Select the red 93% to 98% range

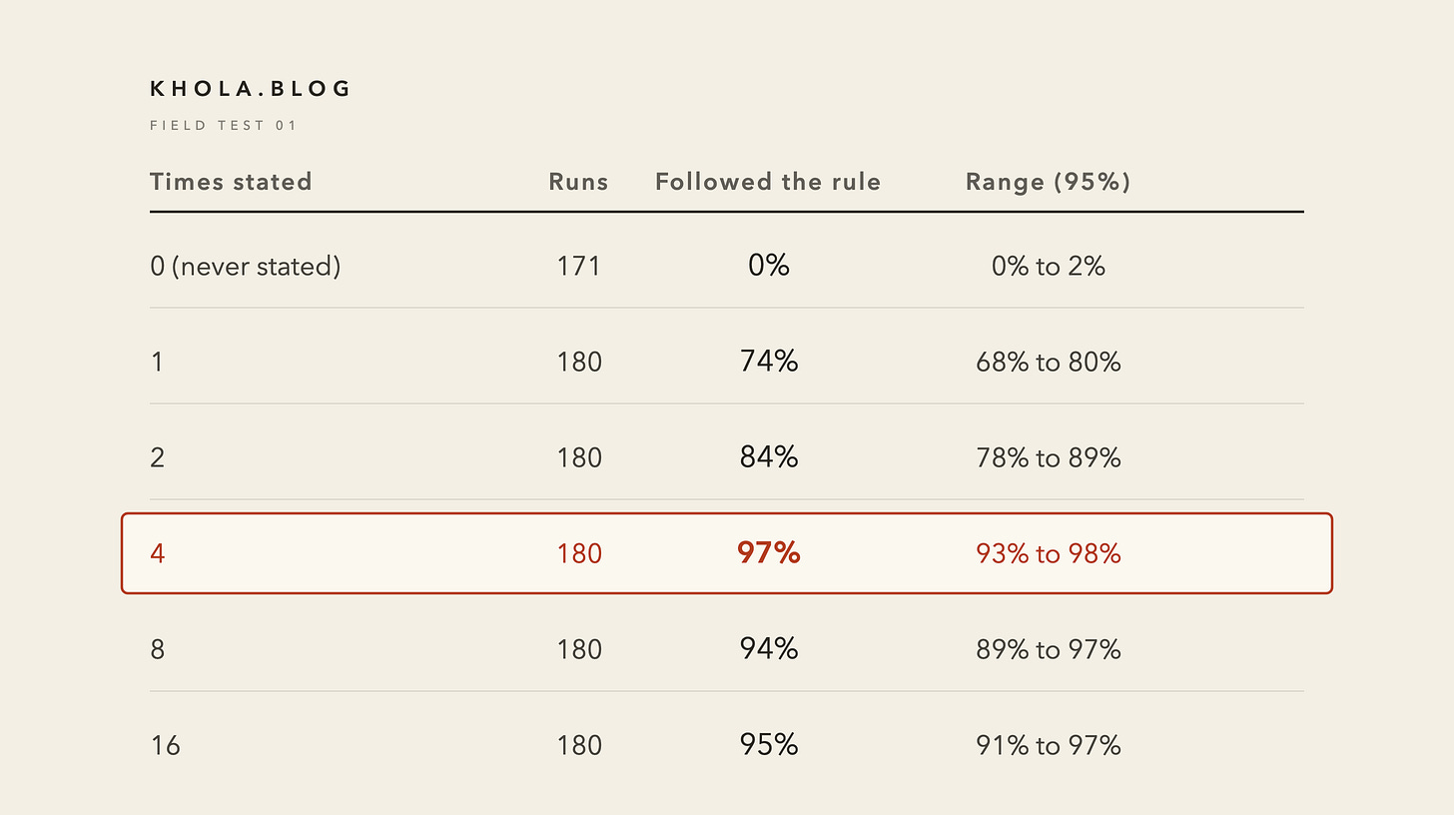tap(1048, 553)
